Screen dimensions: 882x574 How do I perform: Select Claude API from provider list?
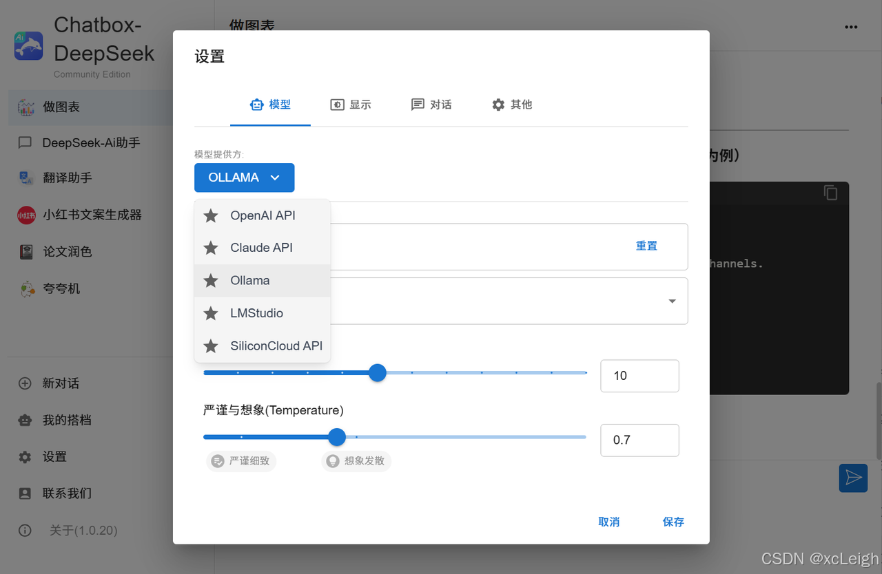pyautogui.click(x=263, y=248)
